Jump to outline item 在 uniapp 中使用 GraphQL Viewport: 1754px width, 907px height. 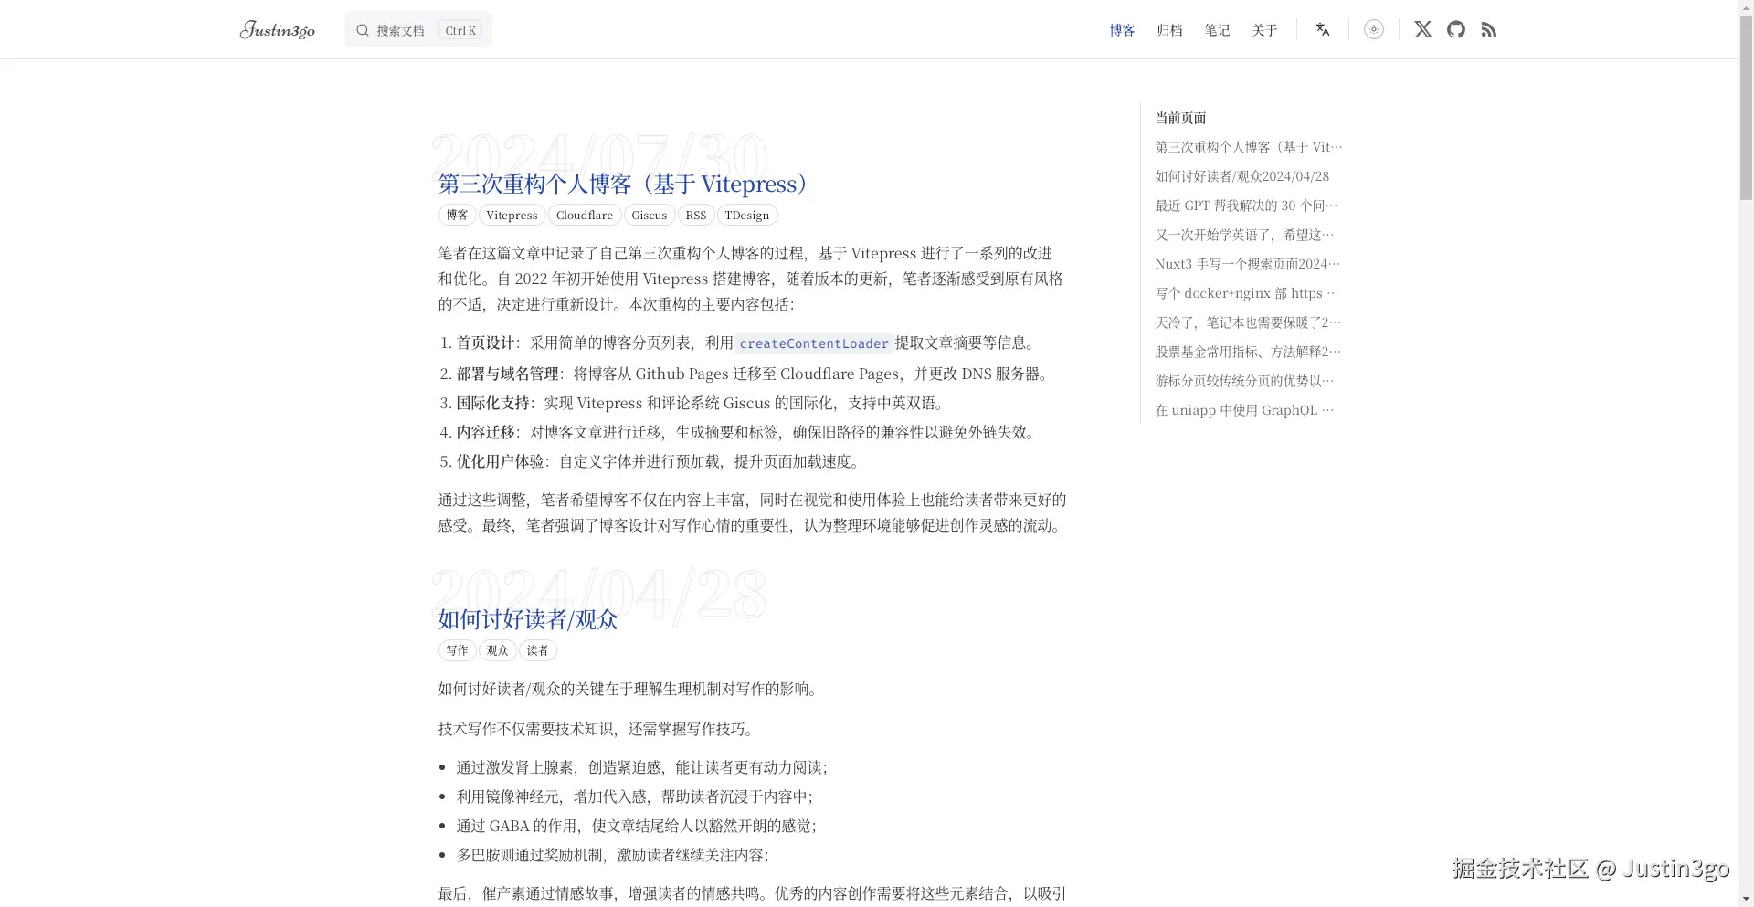point(1244,410)
